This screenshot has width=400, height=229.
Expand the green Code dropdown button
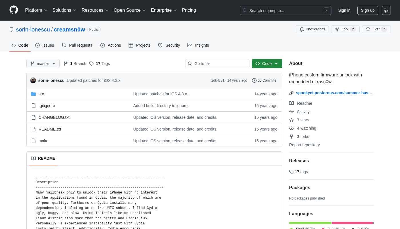(267, 64)
